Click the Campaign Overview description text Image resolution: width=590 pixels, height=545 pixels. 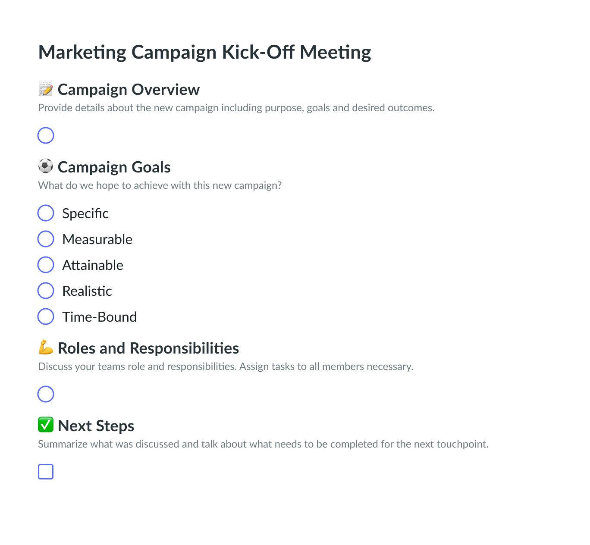click(x=236, y=108)
